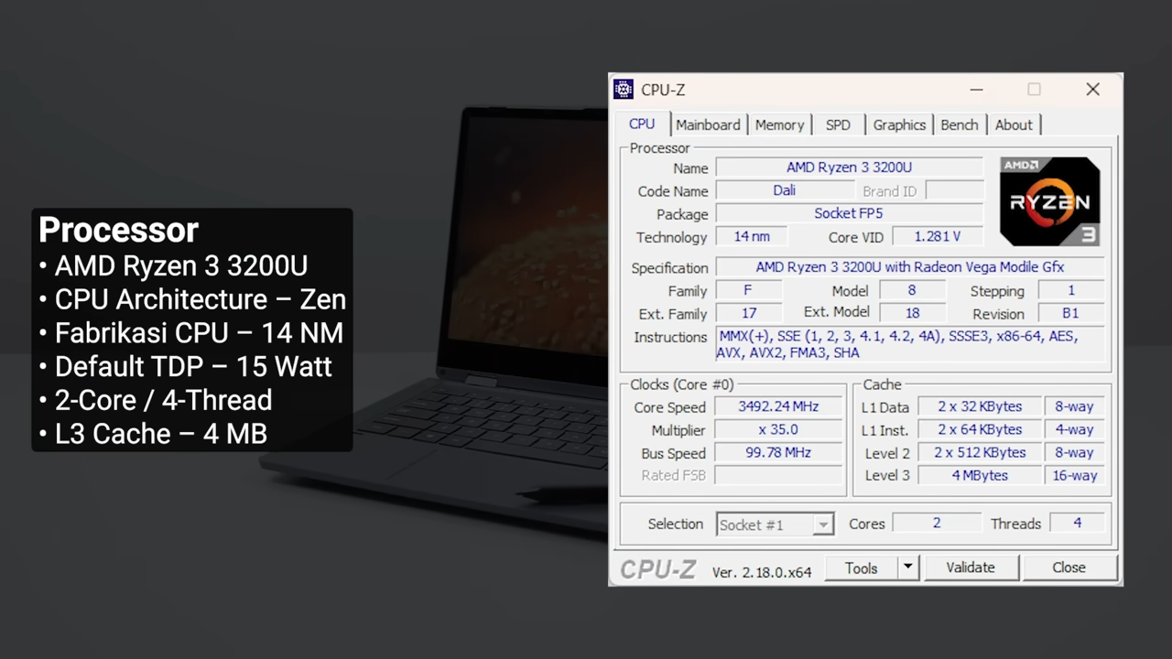Close CPU-Z with the title bar X

[1092, 90]
